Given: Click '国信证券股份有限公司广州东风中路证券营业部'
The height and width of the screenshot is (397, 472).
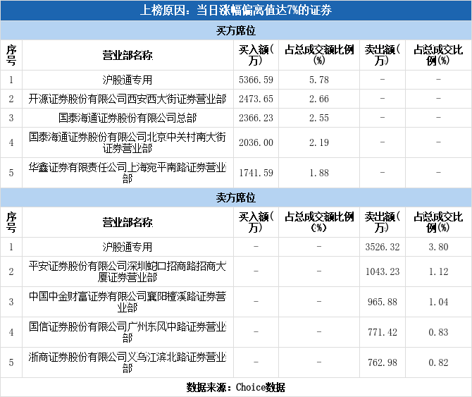Looking at the screenshot, I should click(x=128, y=332).
